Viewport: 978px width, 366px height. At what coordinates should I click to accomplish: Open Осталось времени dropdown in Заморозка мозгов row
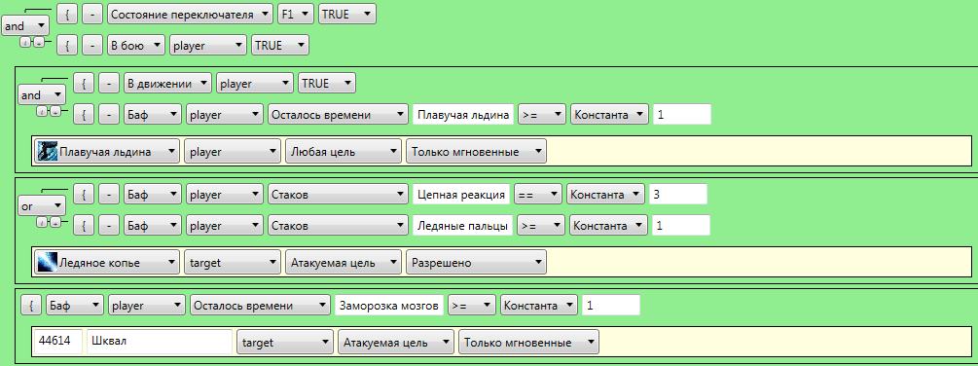pyautogui.click(x=261, y=306)
